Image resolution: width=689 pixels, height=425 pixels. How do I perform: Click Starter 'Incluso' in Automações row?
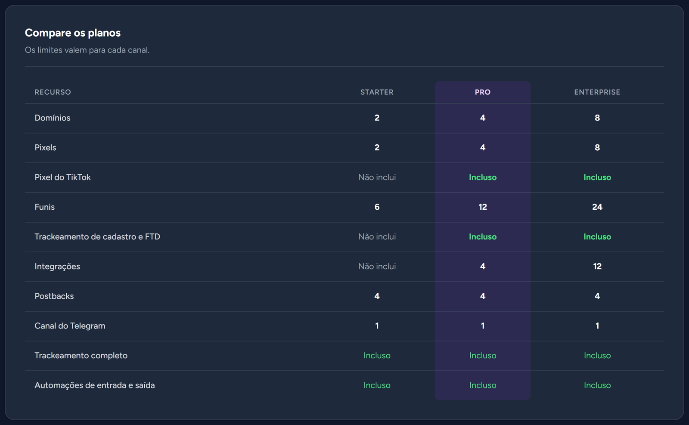coord(377,385)
